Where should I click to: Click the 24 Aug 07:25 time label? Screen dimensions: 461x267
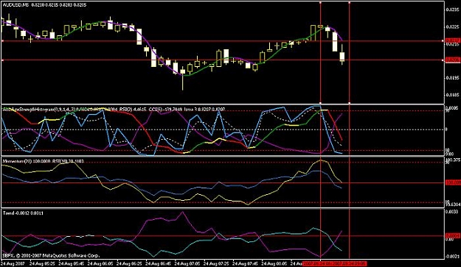[216, 263]
